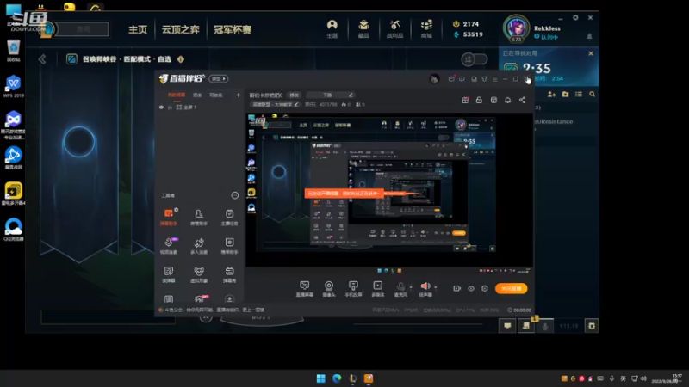Image resolution: width=689 pixels, height=387 pixels.
Task: Expand the arrow beside the speaker
Action: point(436,287)
